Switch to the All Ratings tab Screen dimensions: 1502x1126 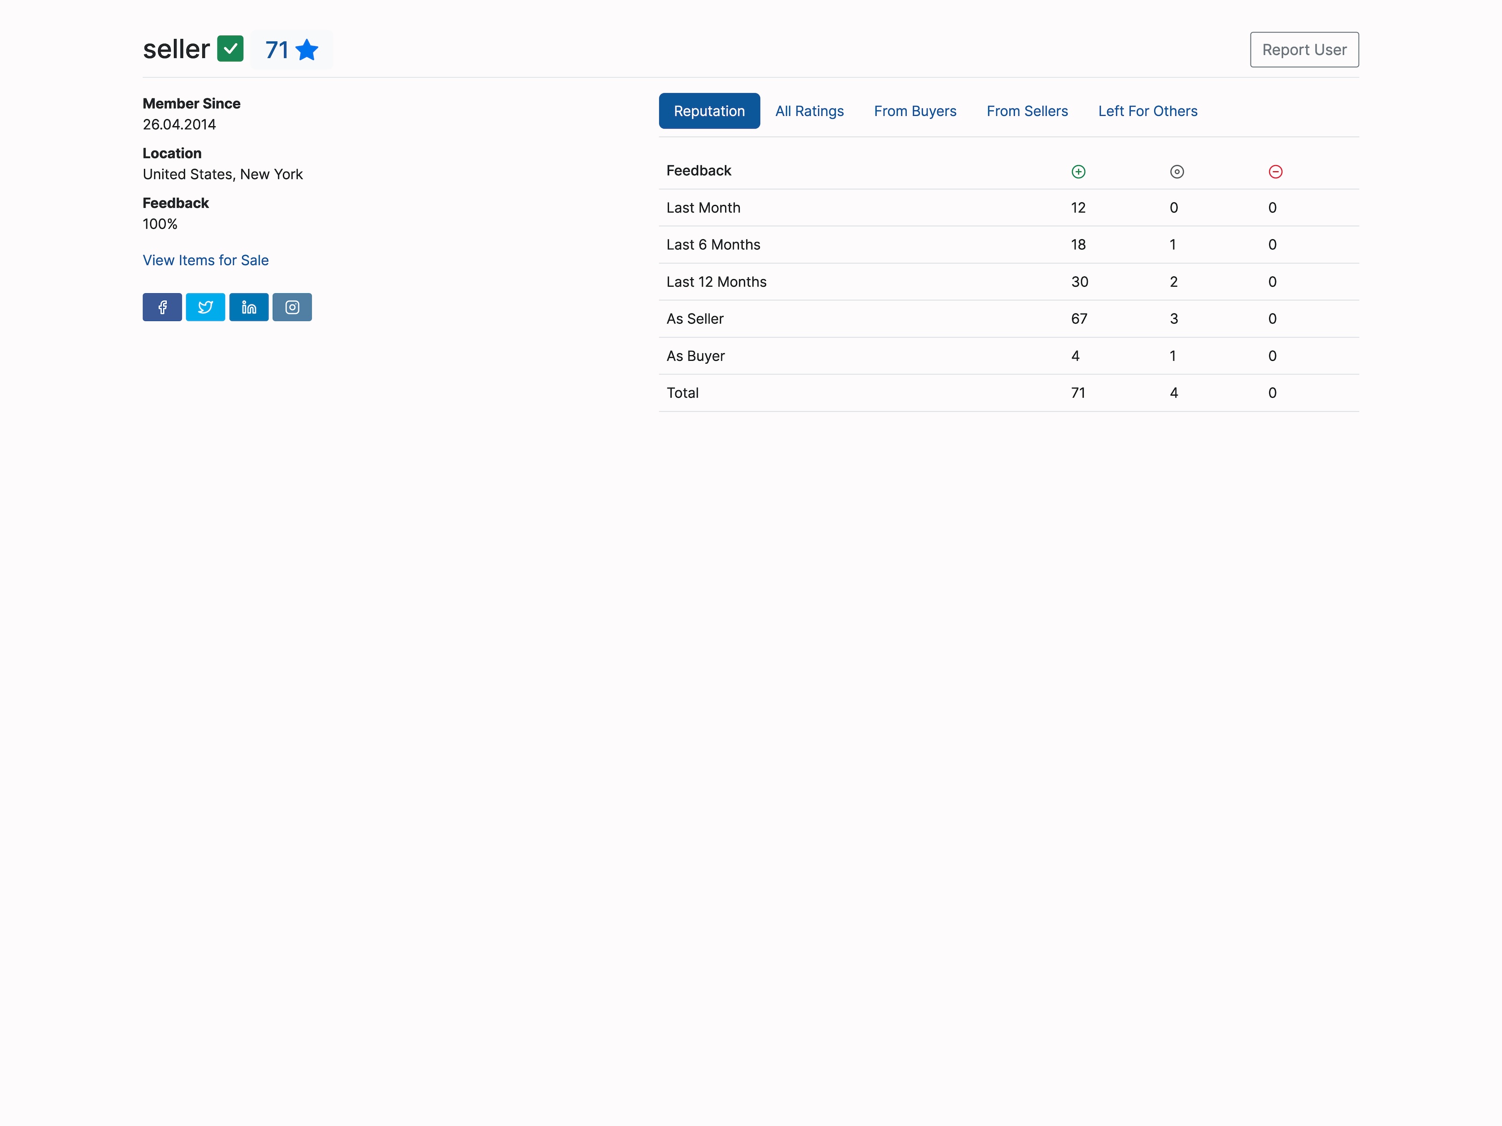[809, 111]
